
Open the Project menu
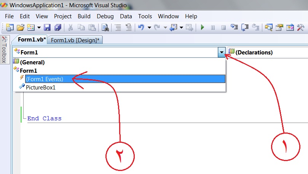click(63, 16)
